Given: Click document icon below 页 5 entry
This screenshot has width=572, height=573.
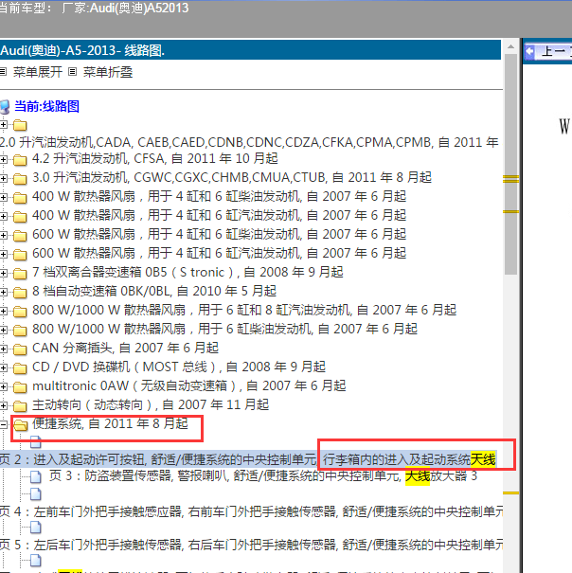Looking at the screenshot, I should pyautogui.click(x=35, y=560).
